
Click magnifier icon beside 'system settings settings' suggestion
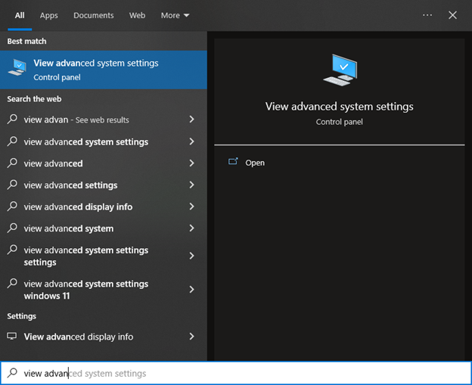(x=12, y=250)
